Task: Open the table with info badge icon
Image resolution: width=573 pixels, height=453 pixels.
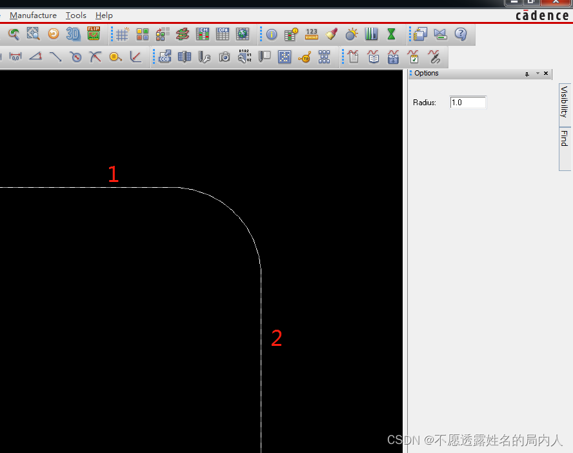Action: 291,34
